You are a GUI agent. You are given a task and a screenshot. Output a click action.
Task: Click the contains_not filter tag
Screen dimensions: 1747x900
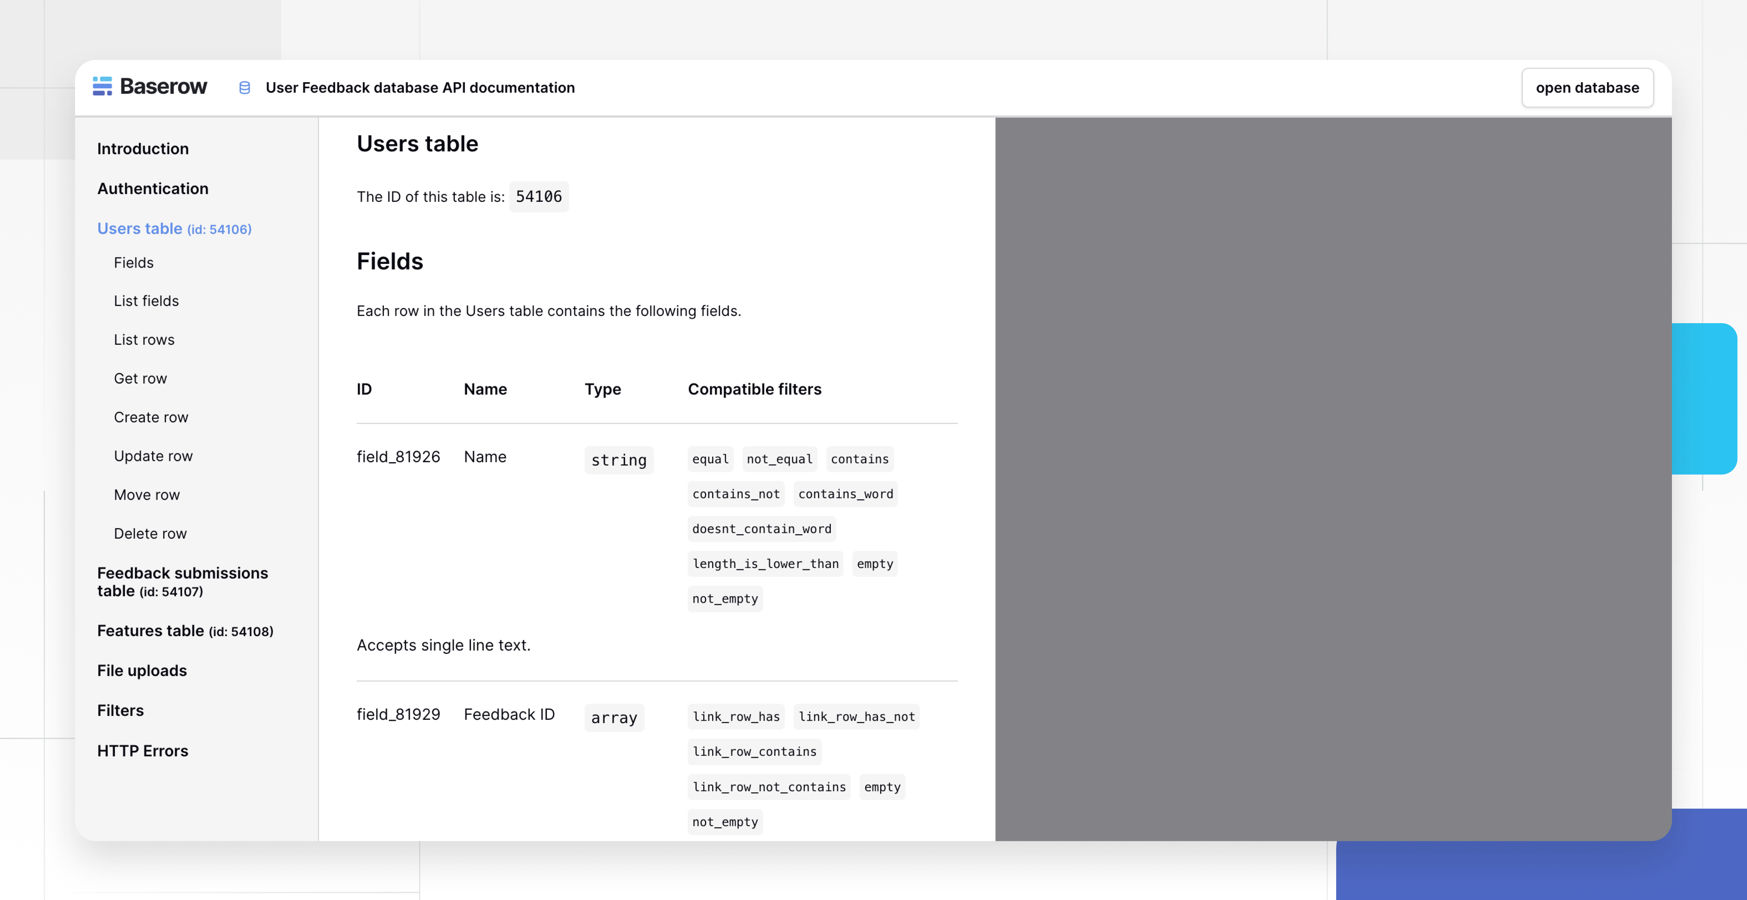click(736, 494)
